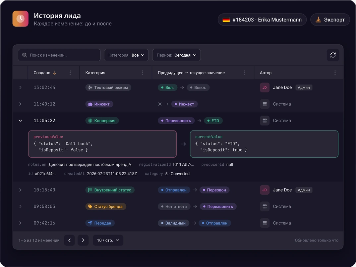
Task: Click system server icon in 11:40:12 row
Action: coord(265,104)
